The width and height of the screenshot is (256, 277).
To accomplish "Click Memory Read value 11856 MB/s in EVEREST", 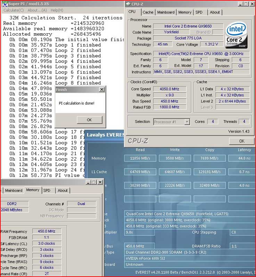I will 140,158.
